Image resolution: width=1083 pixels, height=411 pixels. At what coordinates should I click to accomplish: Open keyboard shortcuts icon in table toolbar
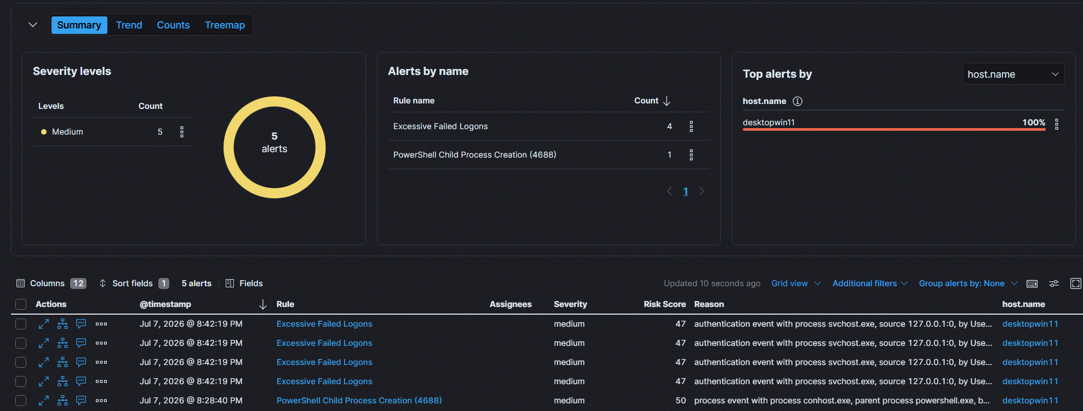tap(1032, 283)
